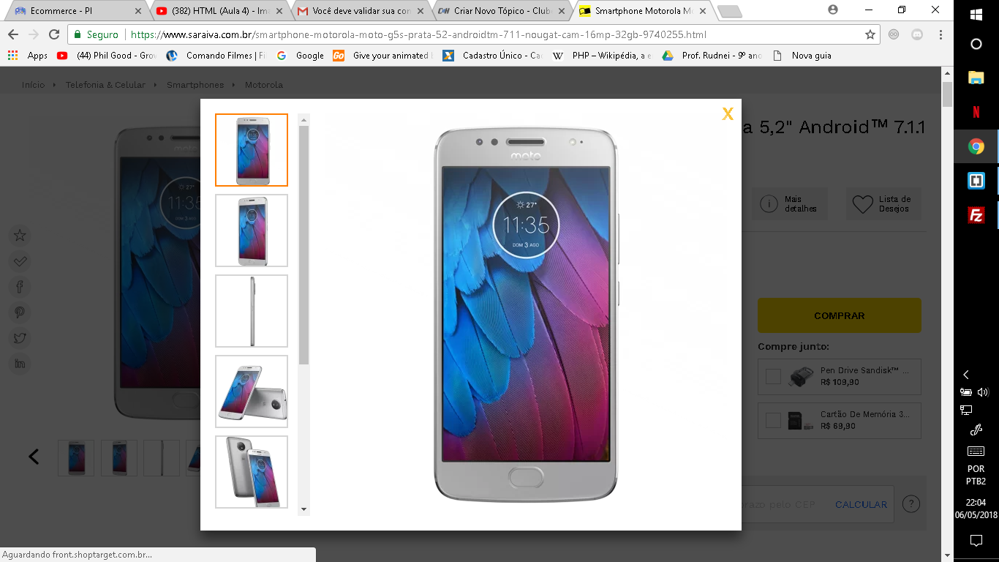Check the Pen Drive Sandisk checkbox
999x562 pixels.
tap(773, 376)
